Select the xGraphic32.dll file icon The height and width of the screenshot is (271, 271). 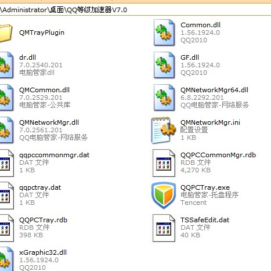pos(6,259)
